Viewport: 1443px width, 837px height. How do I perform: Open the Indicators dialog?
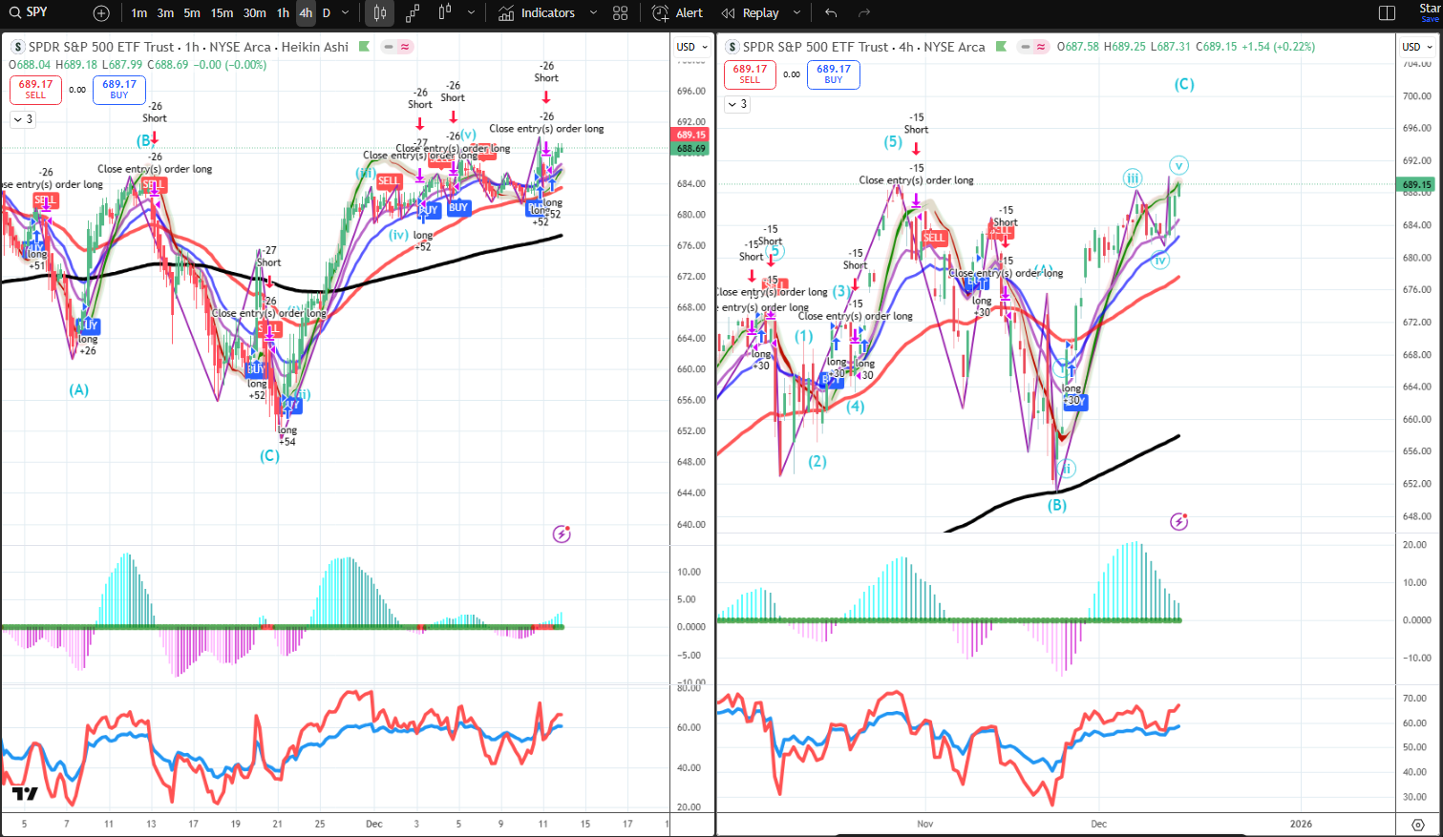(x=537, y=13)
